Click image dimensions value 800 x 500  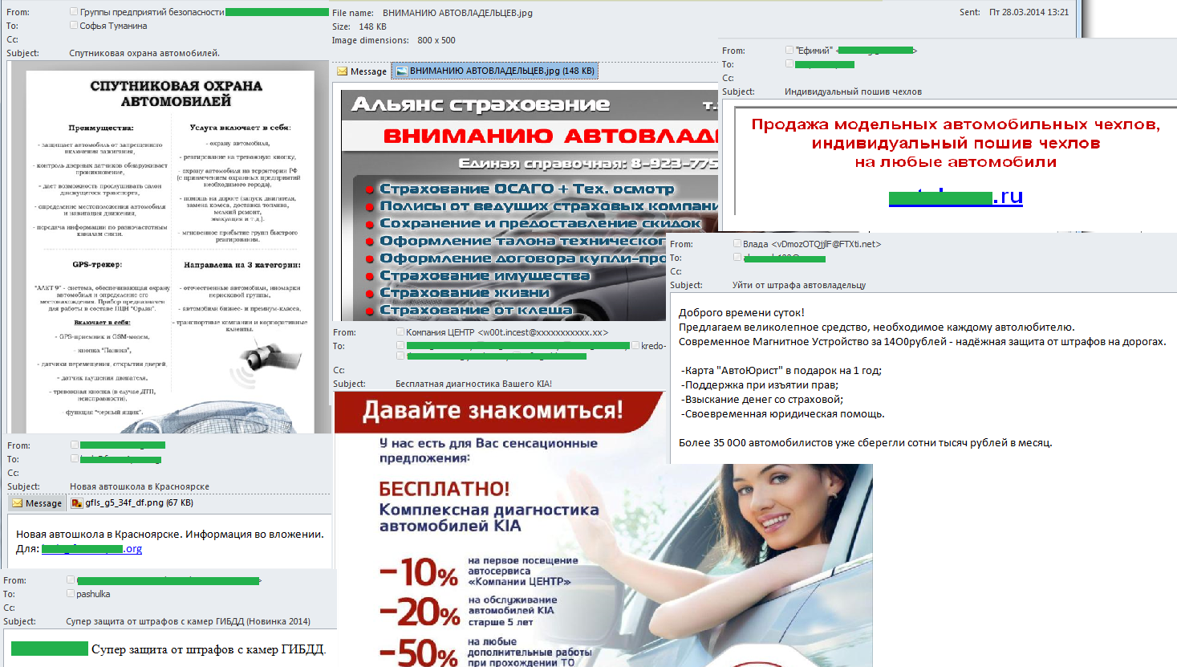436,40
